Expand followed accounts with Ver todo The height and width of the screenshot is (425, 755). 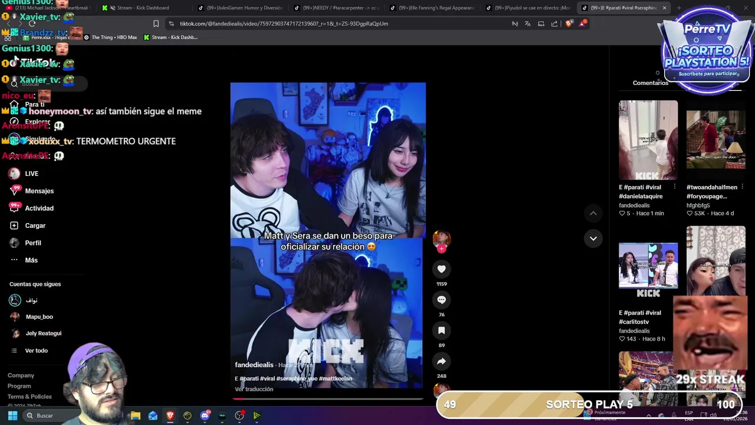(x=36, y=351)
